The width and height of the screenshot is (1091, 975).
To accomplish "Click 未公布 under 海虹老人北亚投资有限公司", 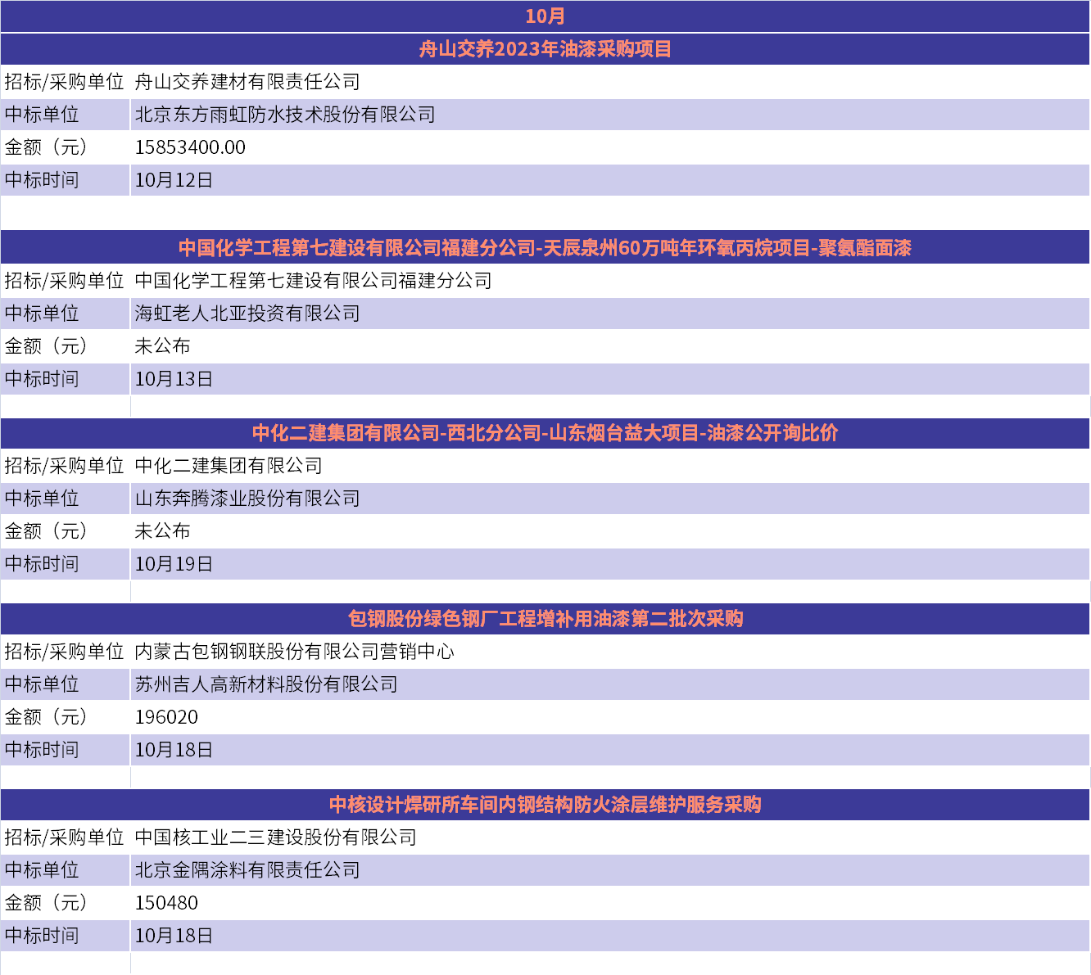I will [x=162, y=346].
